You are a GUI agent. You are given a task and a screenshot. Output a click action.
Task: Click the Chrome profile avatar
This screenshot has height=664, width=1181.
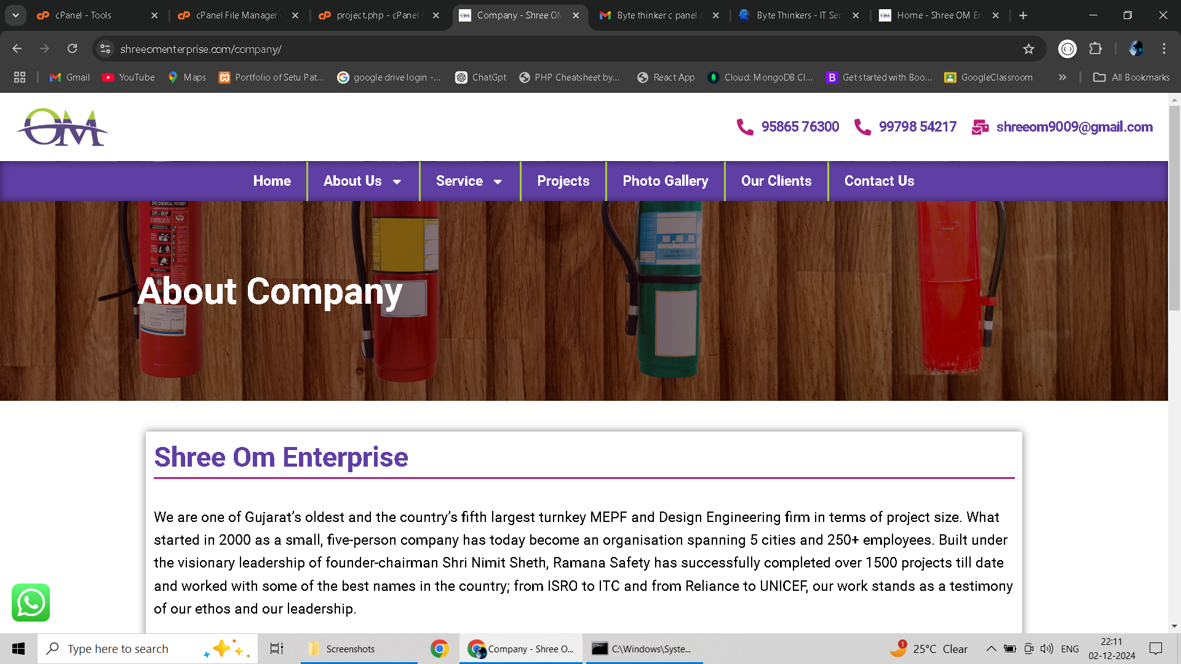tap(1135, 49)
